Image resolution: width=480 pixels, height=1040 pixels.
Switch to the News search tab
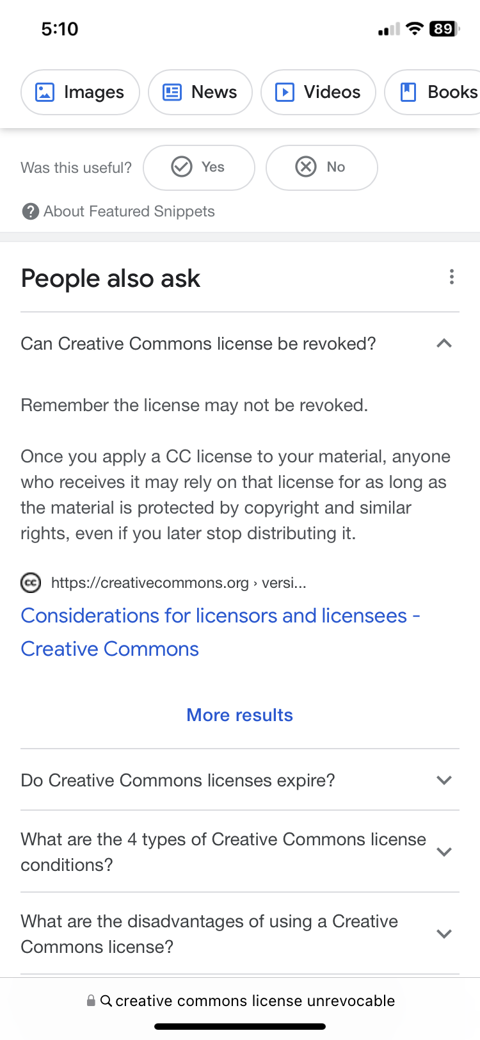pyautogui.click(x=200, y=92)
